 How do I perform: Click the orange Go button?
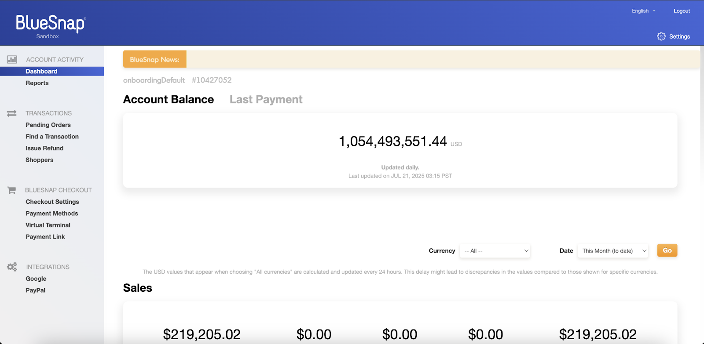(x=667, y=250)
